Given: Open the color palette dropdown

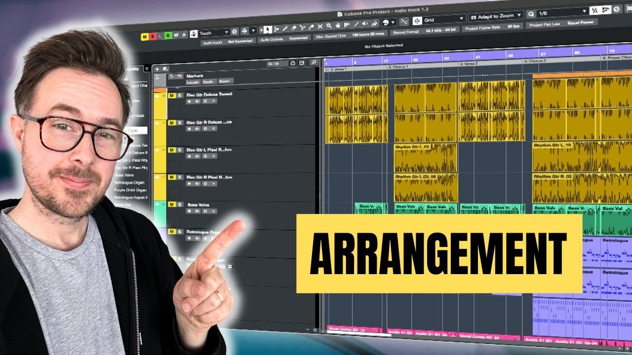Looking at the screenshot, I should [x=393, y=23].
